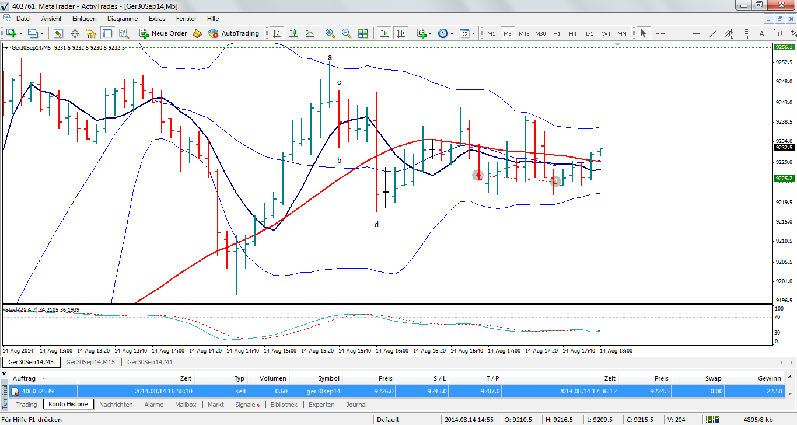797x425 pixels.
Task: Click the Neue Order button
Action: [163, 33]
